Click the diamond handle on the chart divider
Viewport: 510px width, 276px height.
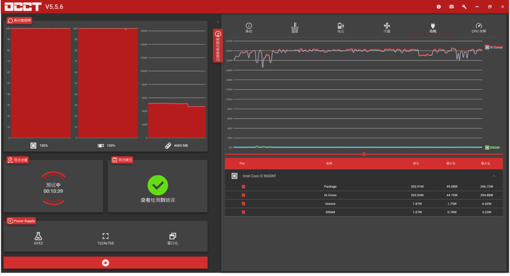coord(364,154)
